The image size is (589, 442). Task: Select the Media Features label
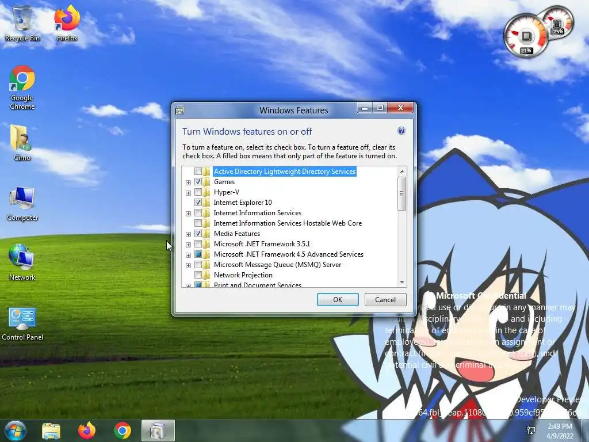(x=236, y=234)
